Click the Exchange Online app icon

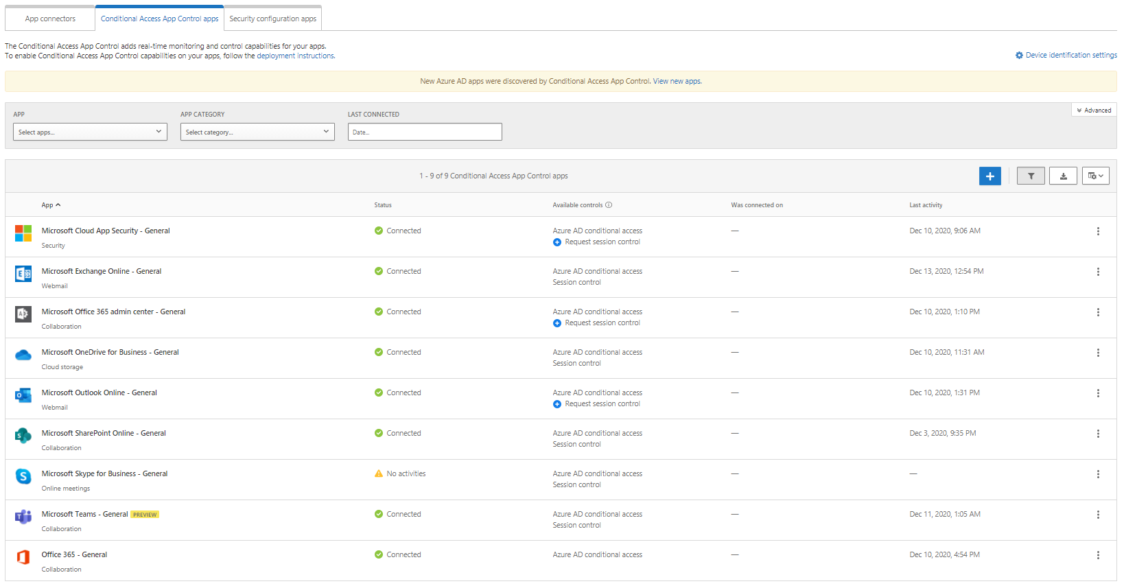tap(23, 274)
